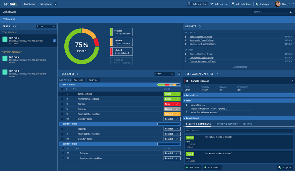
Task: Check the T3 Test case checkbox
Action: [62, 104]
